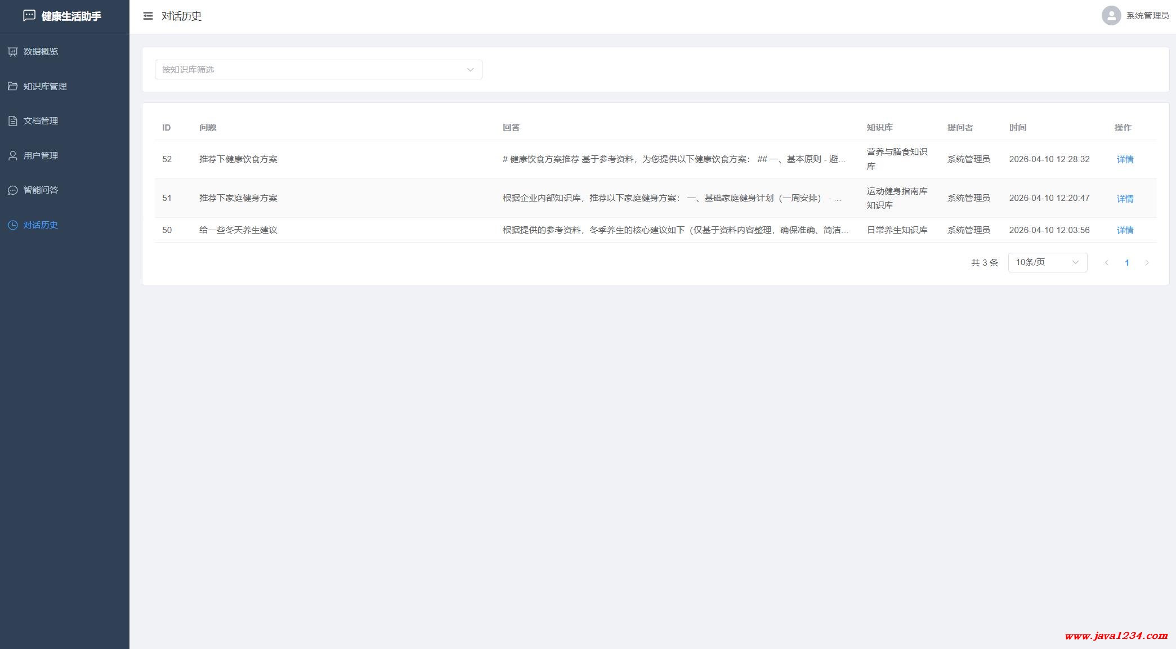Click next page arrow in pagination
This screenshot has width=1176, height=649.
(1147, 263)
